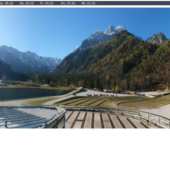Viewport: 170px width, 170px height.
Task: Choose the Mi, 22.10. date tab
Action: point(89,3)
